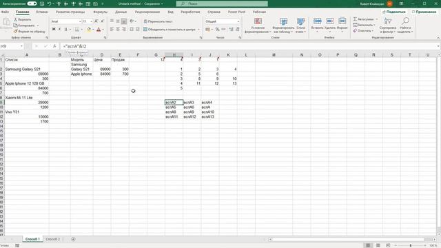Toggle bold (Ж) formatting
Screen dimensions: 441x248
point(54,29)
